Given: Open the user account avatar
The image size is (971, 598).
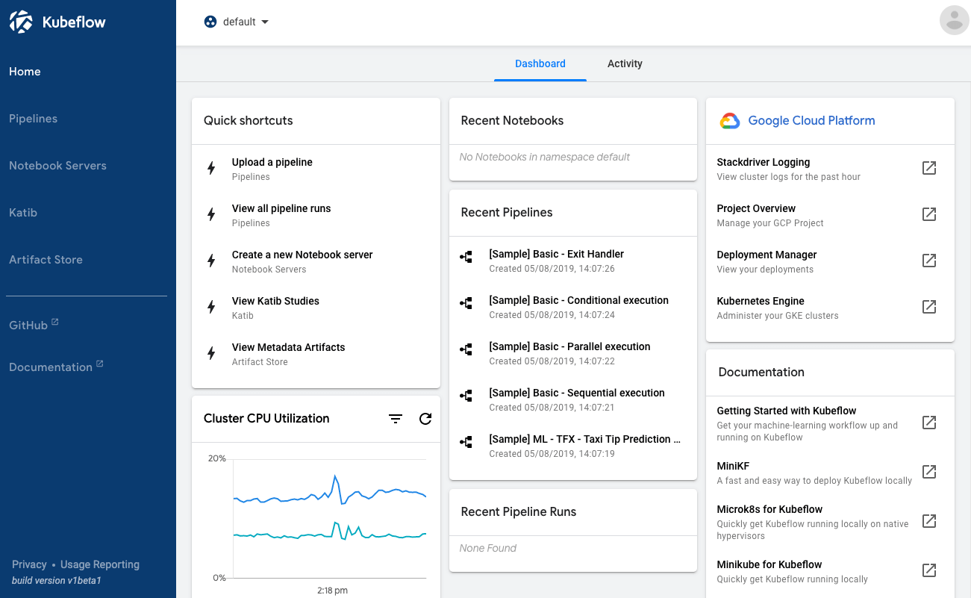Looking at the screenshot, I should click(x=954, y=20).
